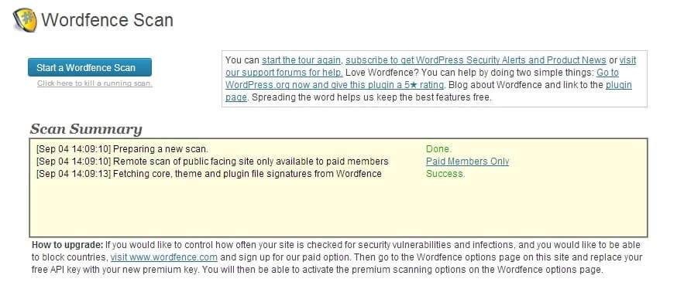Open the 'start the tour again' link
Viewport: 677px width, 289px height.
tap(301, 60)
